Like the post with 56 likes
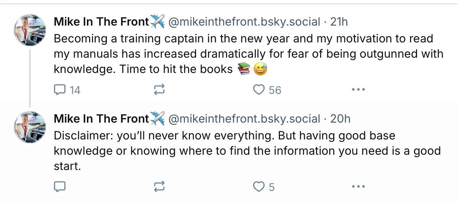 click(x=260, y=90)
